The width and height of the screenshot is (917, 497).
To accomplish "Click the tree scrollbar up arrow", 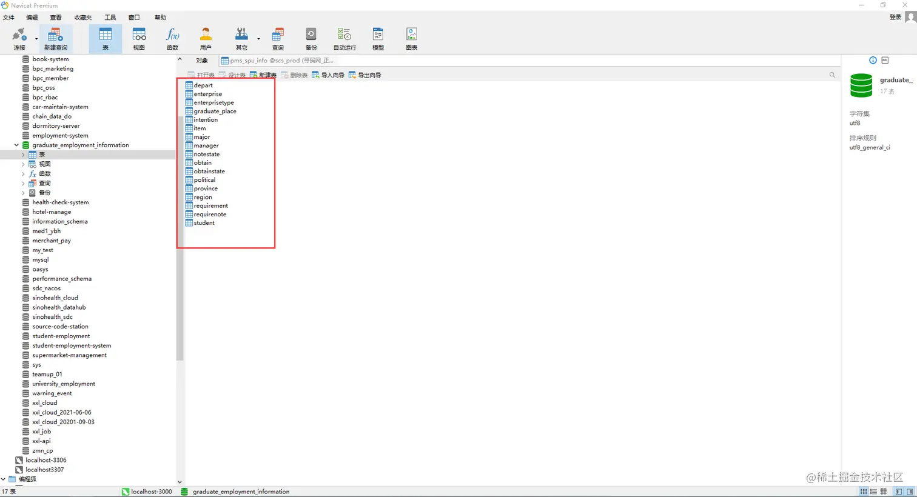I will click(180, 59).
